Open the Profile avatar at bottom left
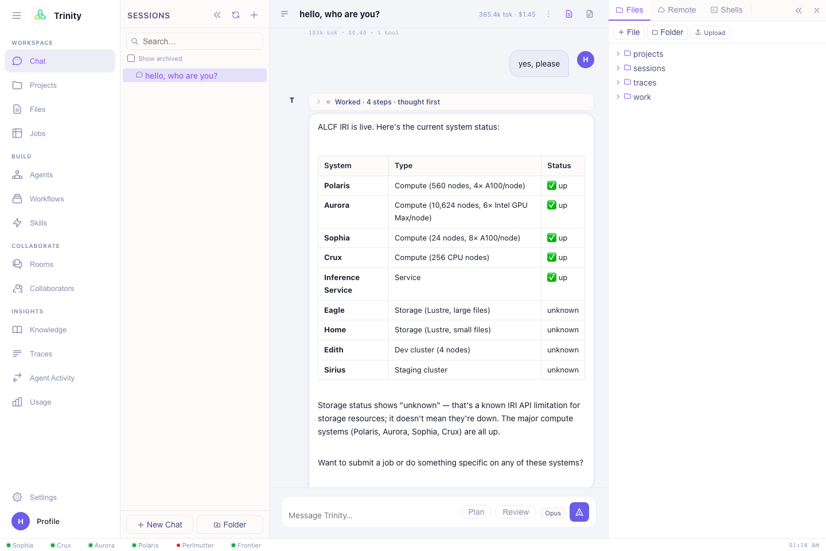This screenshot has width=826, height=551. coord(21,521)
